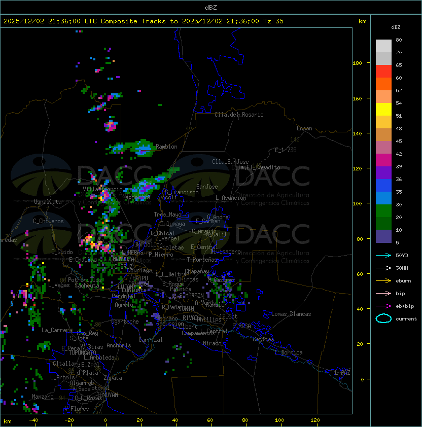Click the 'V_Flores' map label
The width and height of the screenshot is (422, 427).
(x=77, y=409)
